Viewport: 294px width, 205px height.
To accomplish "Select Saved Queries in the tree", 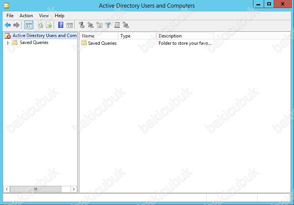I will [34, 42].
